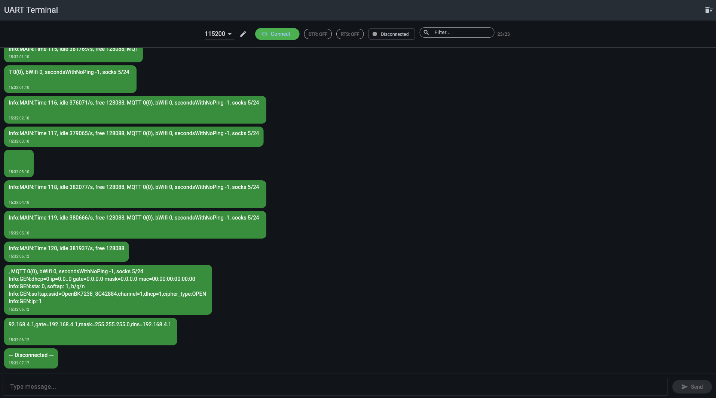Focus the Filter search field

tap(462, 32)
